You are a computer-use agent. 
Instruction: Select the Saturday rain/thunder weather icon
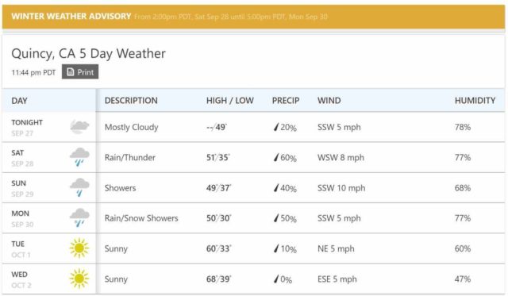coord(79,157)
